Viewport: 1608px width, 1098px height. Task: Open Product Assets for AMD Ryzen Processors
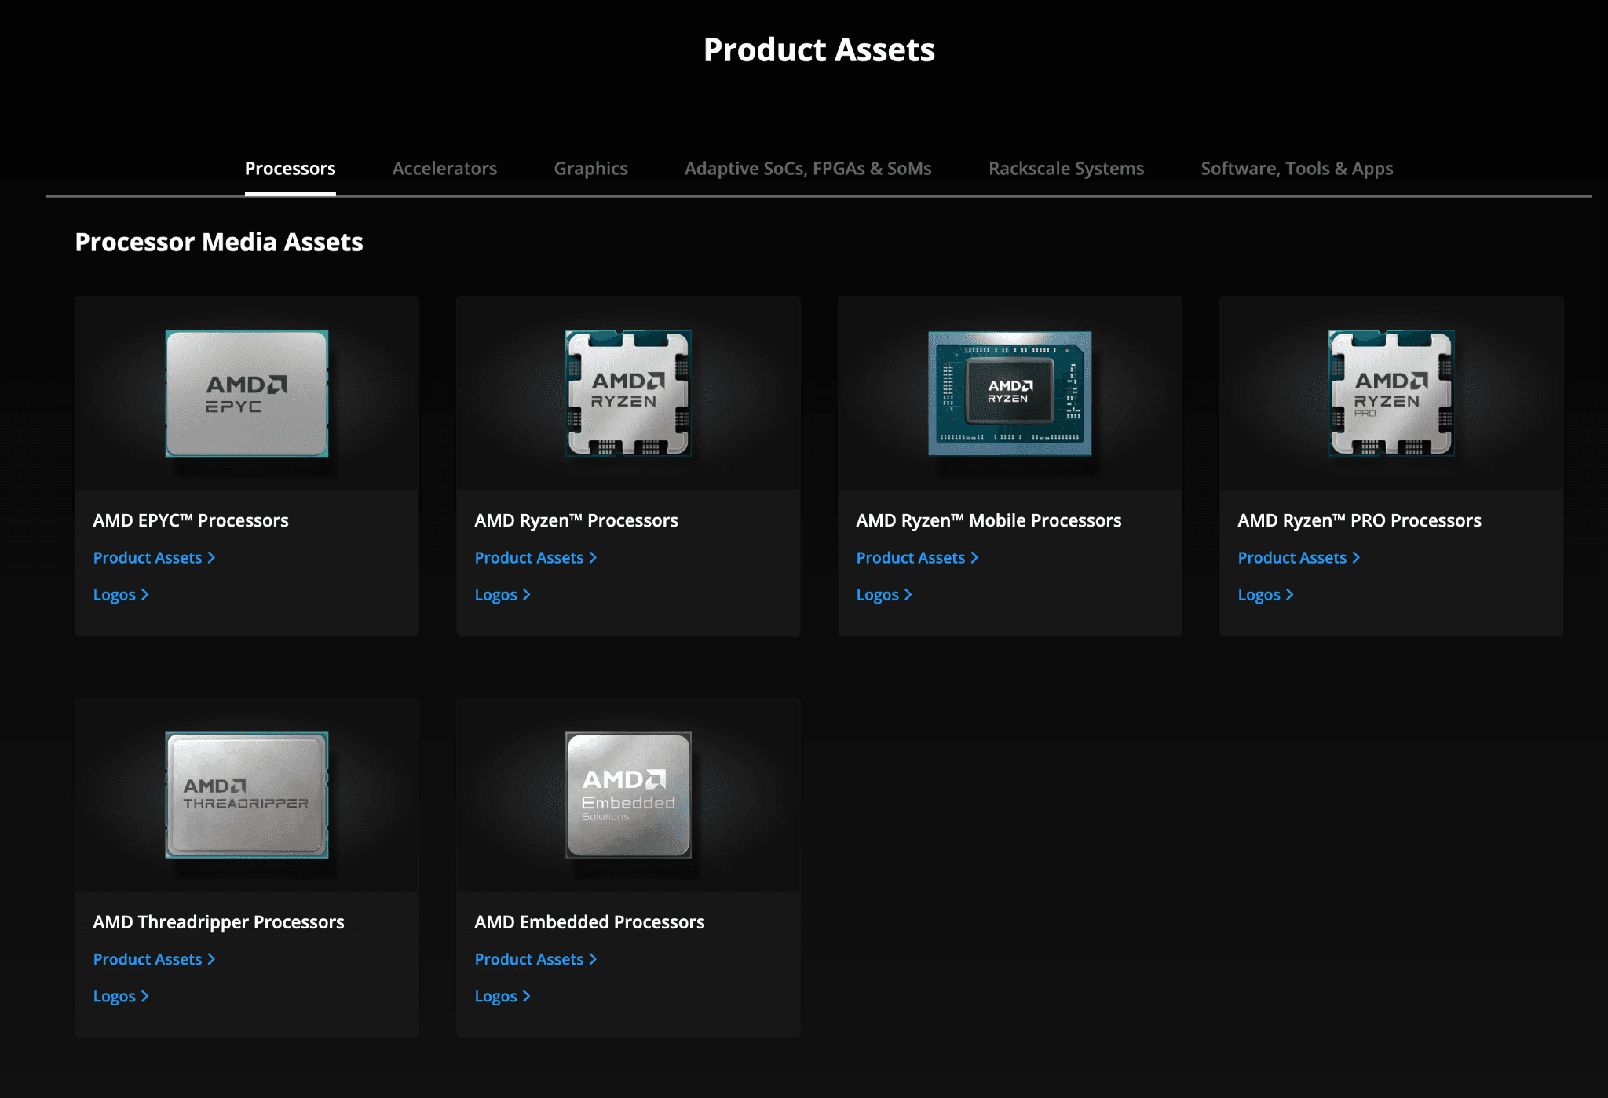[x=535, y=557]
